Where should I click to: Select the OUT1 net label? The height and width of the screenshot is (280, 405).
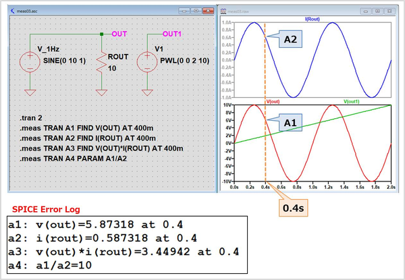172,33
